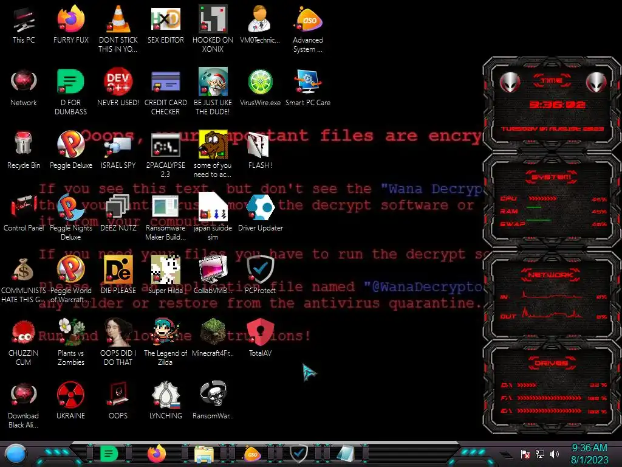This screenshot has width=622, height=467.
Task: Select the HxD SEX EDITOR shortcut
Action: click(x=165, y=24)
